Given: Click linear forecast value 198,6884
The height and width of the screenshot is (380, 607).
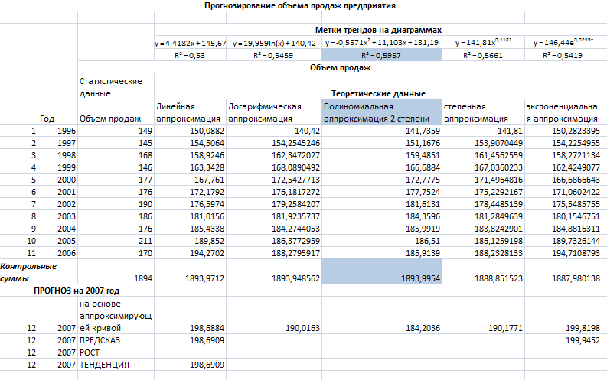Looking at the screenshot, I should point(207,328).
